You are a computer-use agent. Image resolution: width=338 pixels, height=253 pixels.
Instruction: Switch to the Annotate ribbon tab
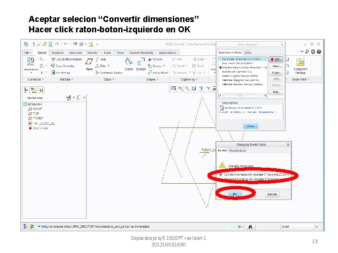(76, 52)
